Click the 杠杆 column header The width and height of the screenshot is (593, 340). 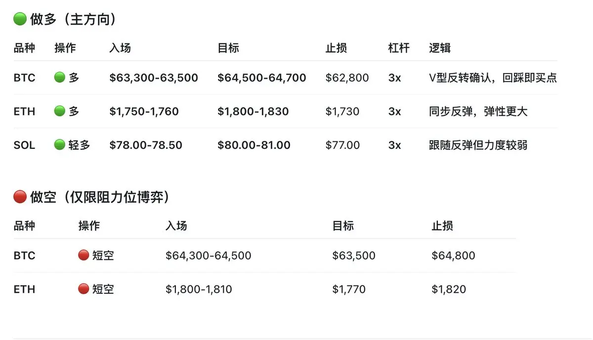click(x=399, y=48)
